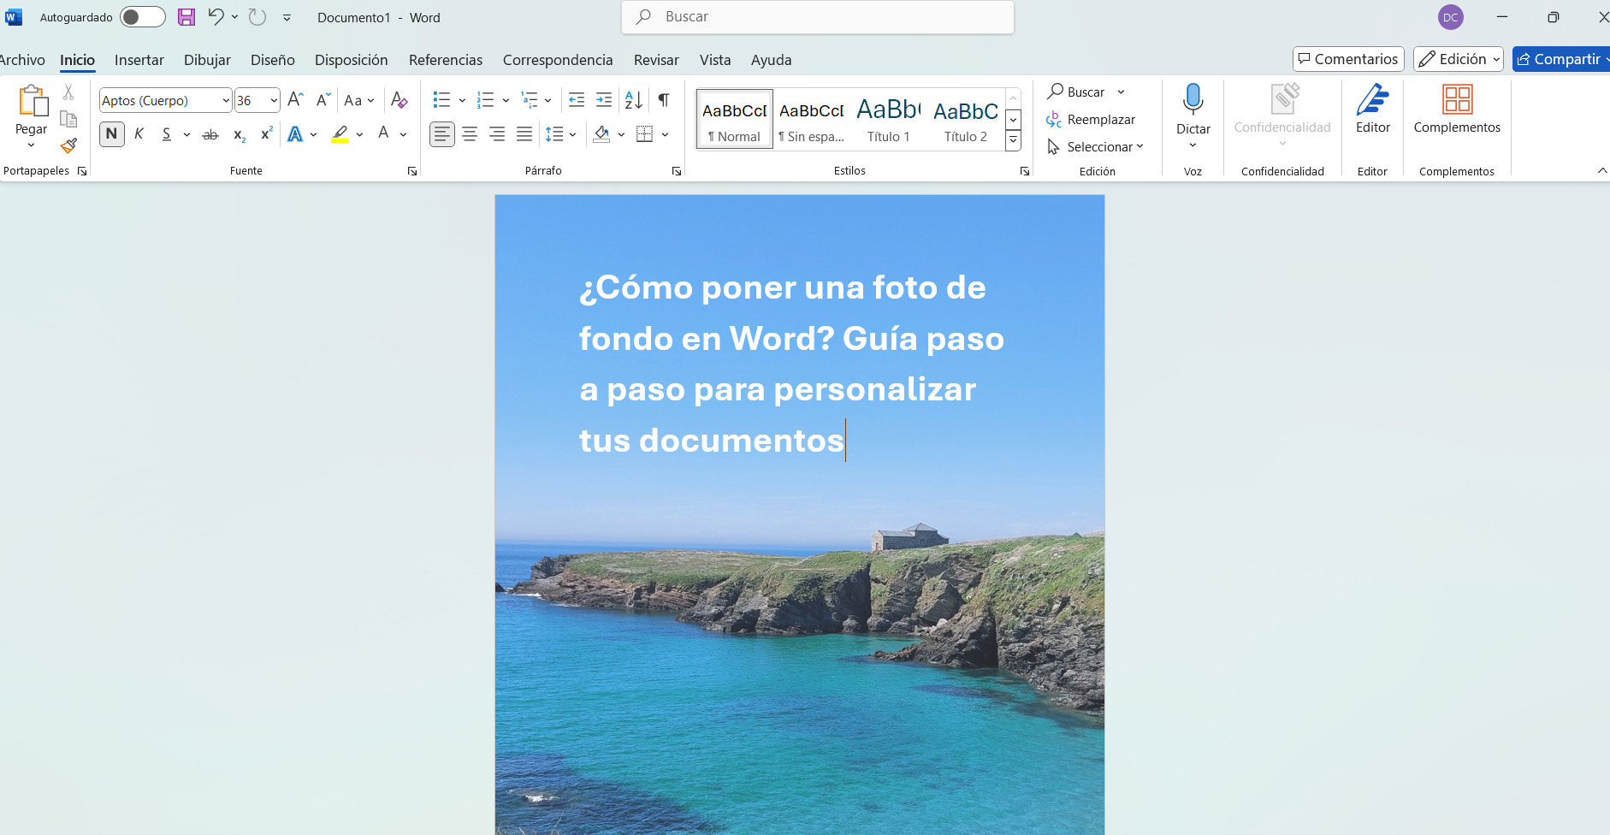Start voice dictation with Dictar
The width and height of the screenshot is (1610, 835).
(1193, 110)
